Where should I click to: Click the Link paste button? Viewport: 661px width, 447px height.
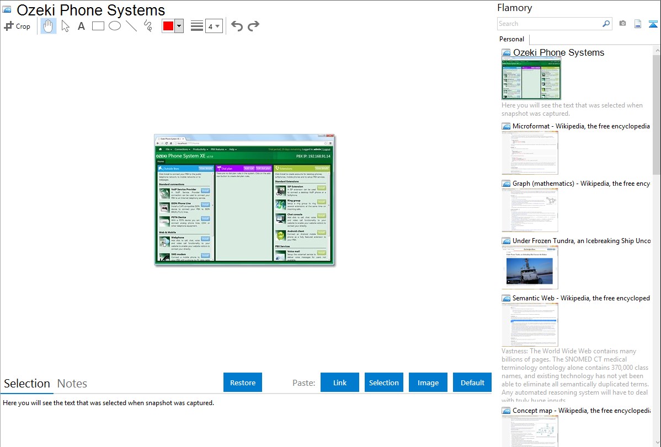(340, 383)
